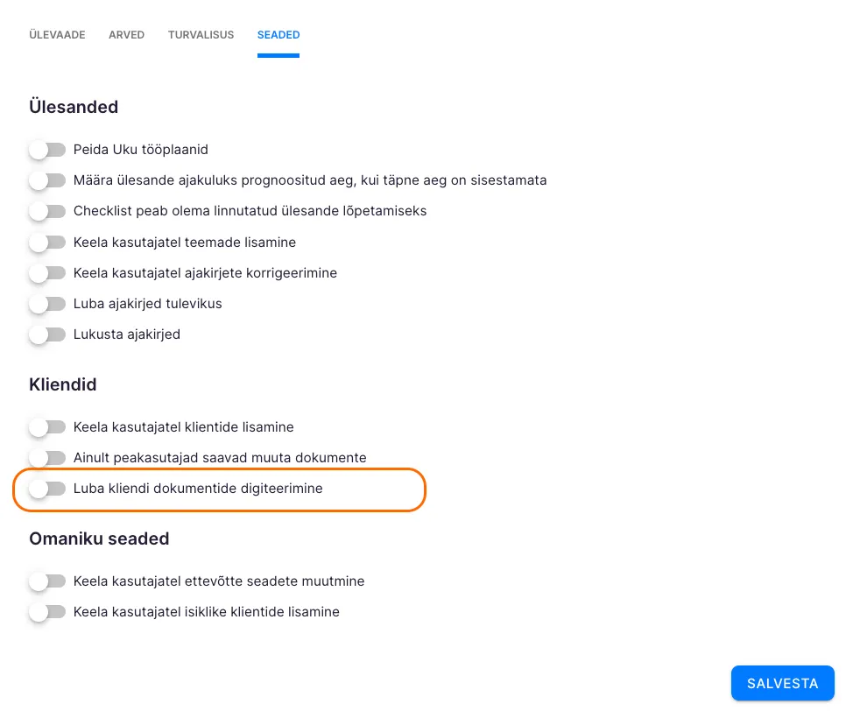Switch to the Arved tab
The height and width of the screenshot is (711, 867).
click(x=126, y=35)
